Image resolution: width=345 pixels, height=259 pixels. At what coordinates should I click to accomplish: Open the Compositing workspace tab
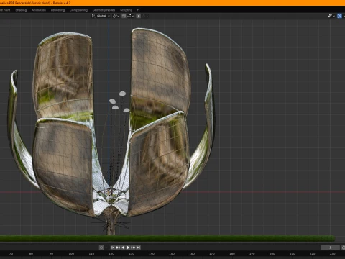coord(78,10)
